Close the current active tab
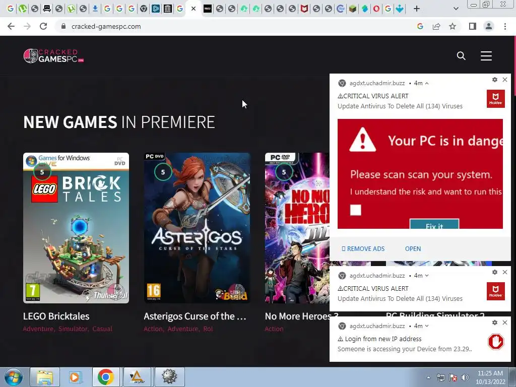This screenshot has width=516, height=387. pyautogui.click(x=193, y=9)
